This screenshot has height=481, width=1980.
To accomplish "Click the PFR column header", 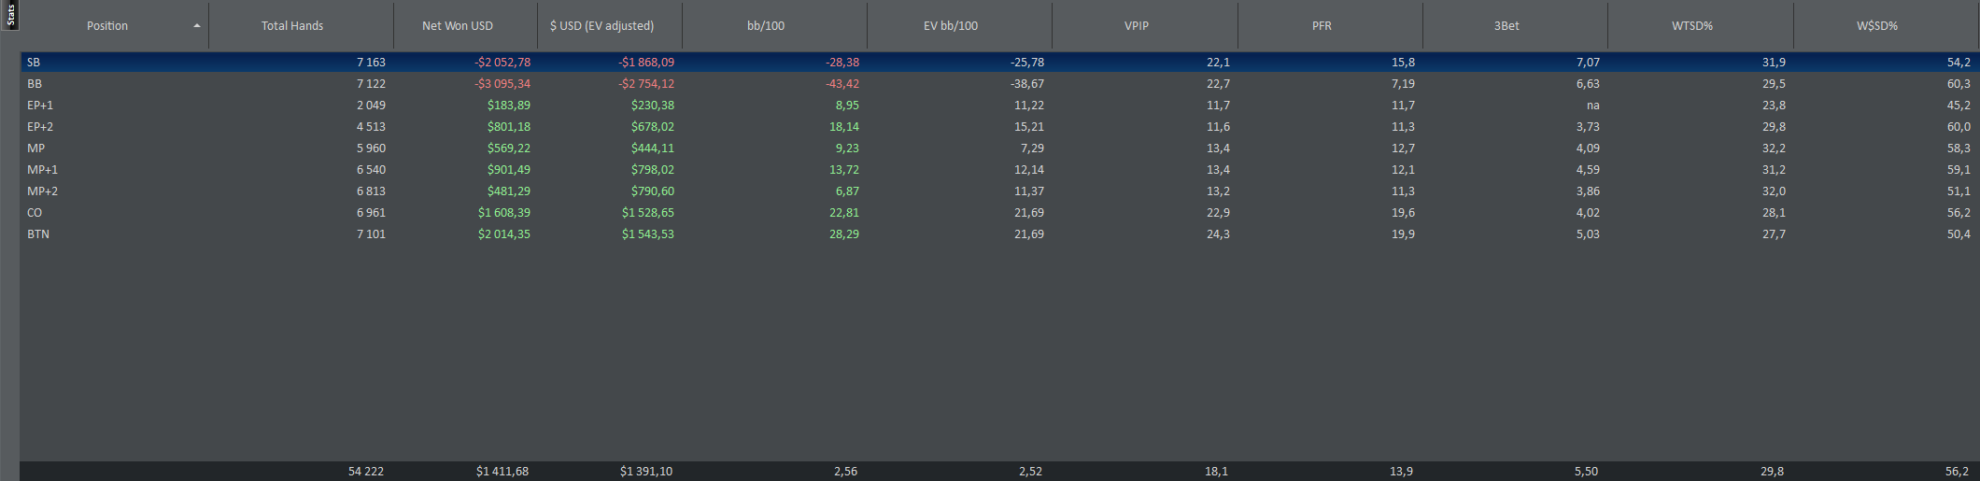I will click(x=1321, y=26).
